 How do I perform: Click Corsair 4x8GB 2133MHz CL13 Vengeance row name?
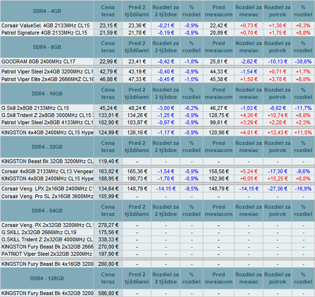(x=47, y=171)
